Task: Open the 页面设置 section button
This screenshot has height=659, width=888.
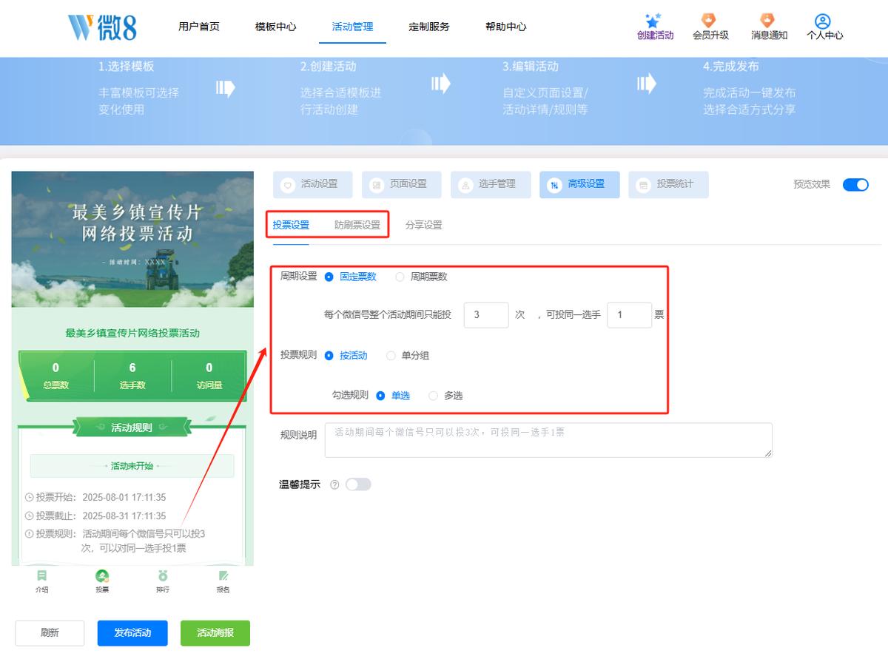Action: point(402,184)
